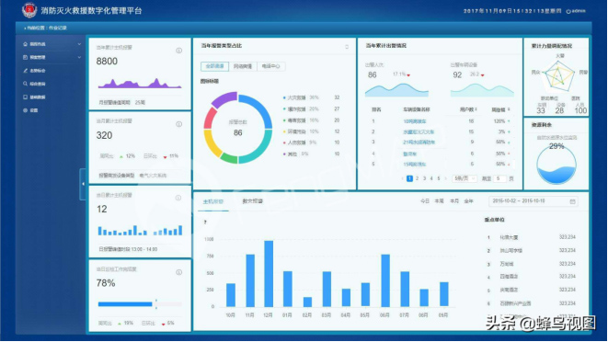The width and height of the screenshot is (608, 342).
Task: Click info icon on 8800 alarm card
Action: point(178,51)
